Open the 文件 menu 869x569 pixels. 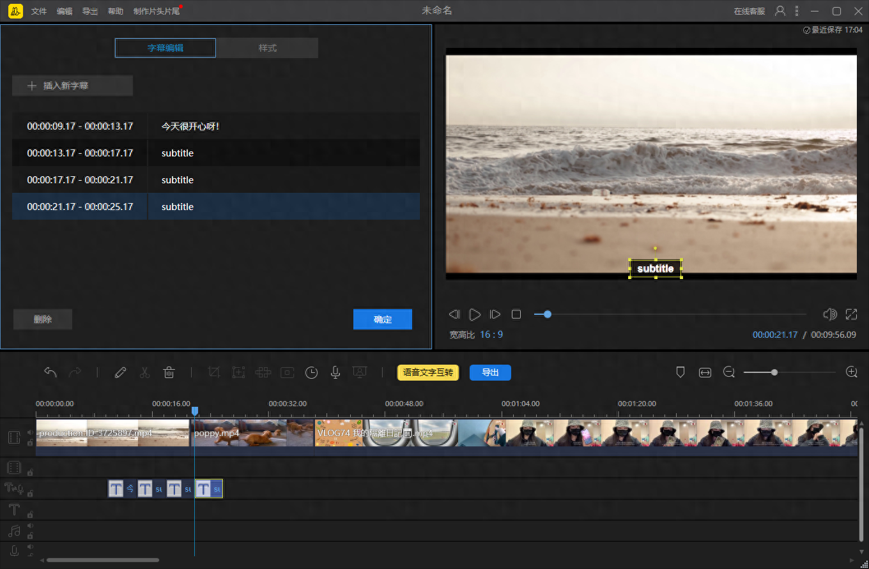pos(39,11)
